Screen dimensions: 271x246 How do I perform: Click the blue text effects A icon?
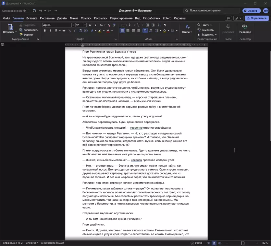point(92,31)
